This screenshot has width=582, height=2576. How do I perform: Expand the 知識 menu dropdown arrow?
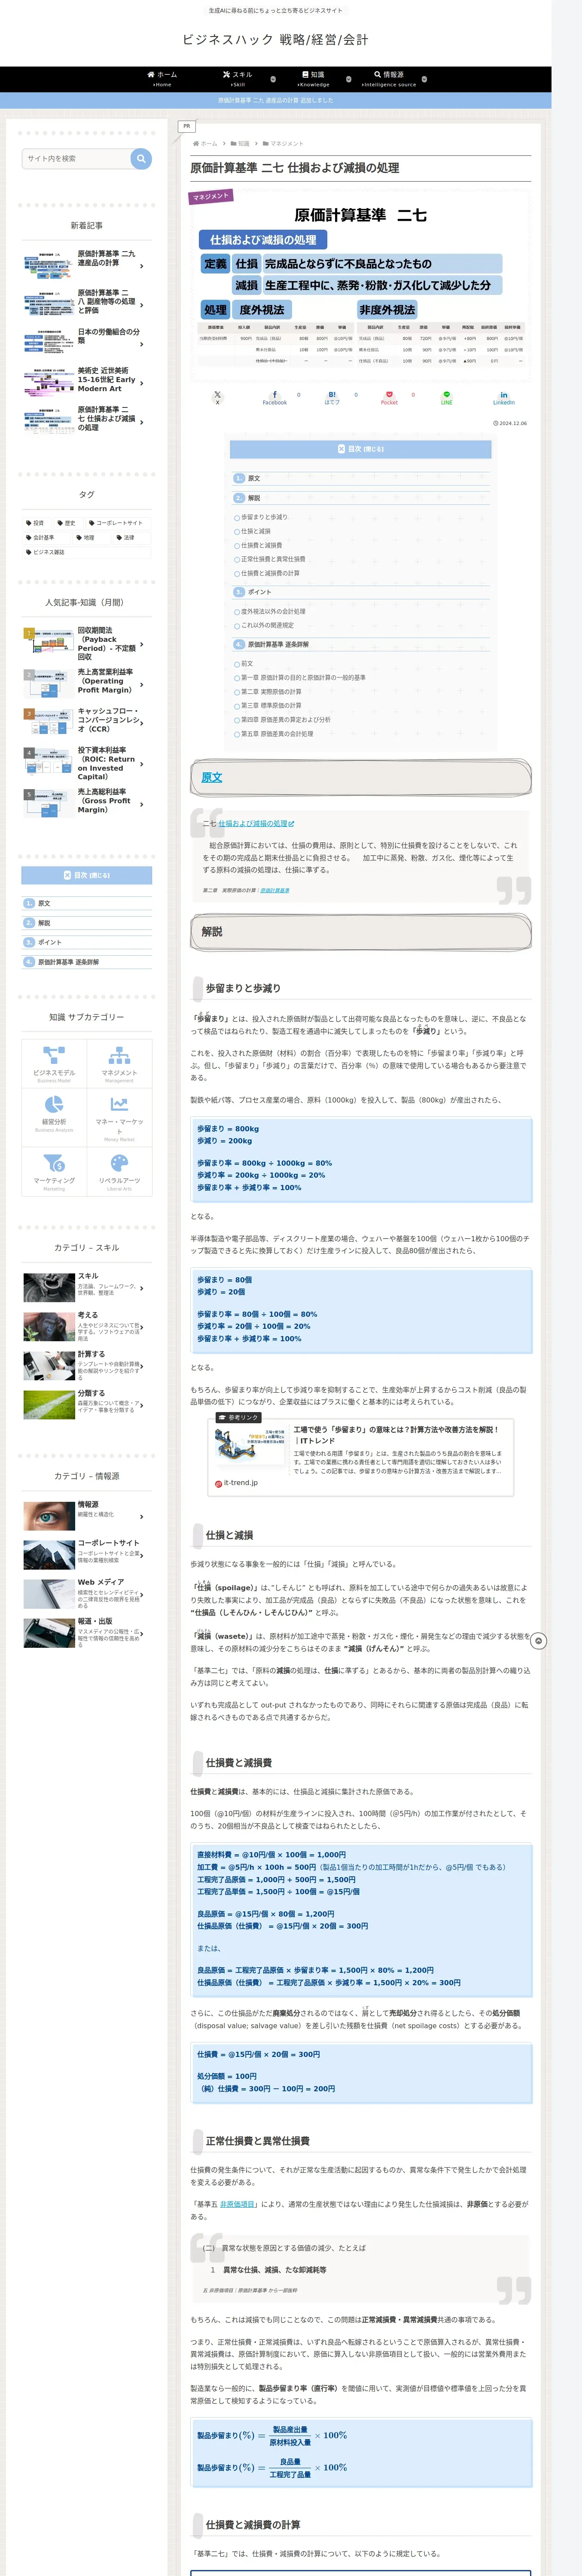tap(348, 79)
